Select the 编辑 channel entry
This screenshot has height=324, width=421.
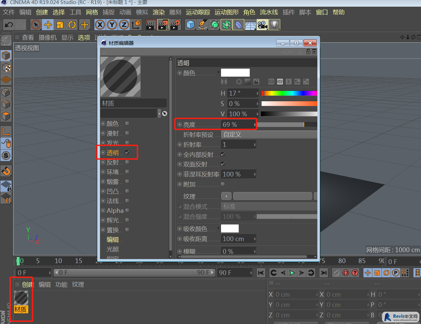(113, 239)
